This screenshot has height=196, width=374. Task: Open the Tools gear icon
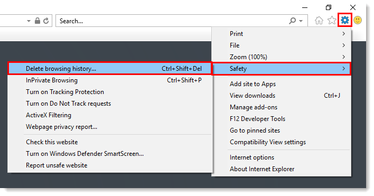pyautogui.click(x=344, y=20)
